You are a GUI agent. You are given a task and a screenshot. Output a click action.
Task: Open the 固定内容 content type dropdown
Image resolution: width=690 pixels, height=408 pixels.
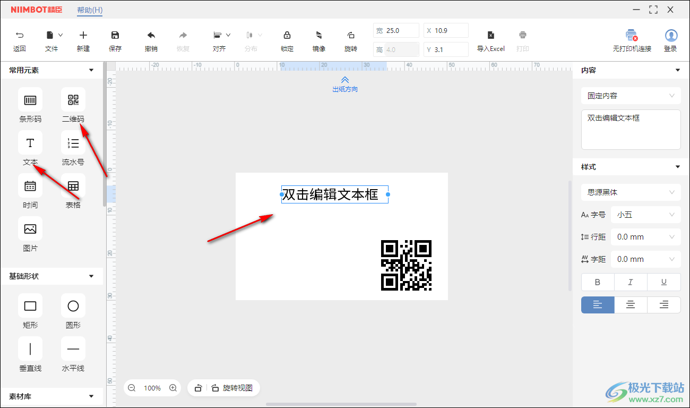point(631,96)
